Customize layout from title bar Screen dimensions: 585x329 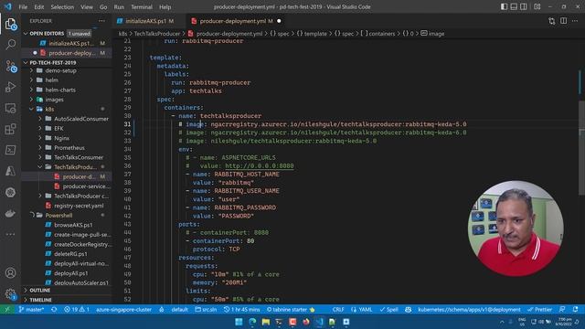537,6
